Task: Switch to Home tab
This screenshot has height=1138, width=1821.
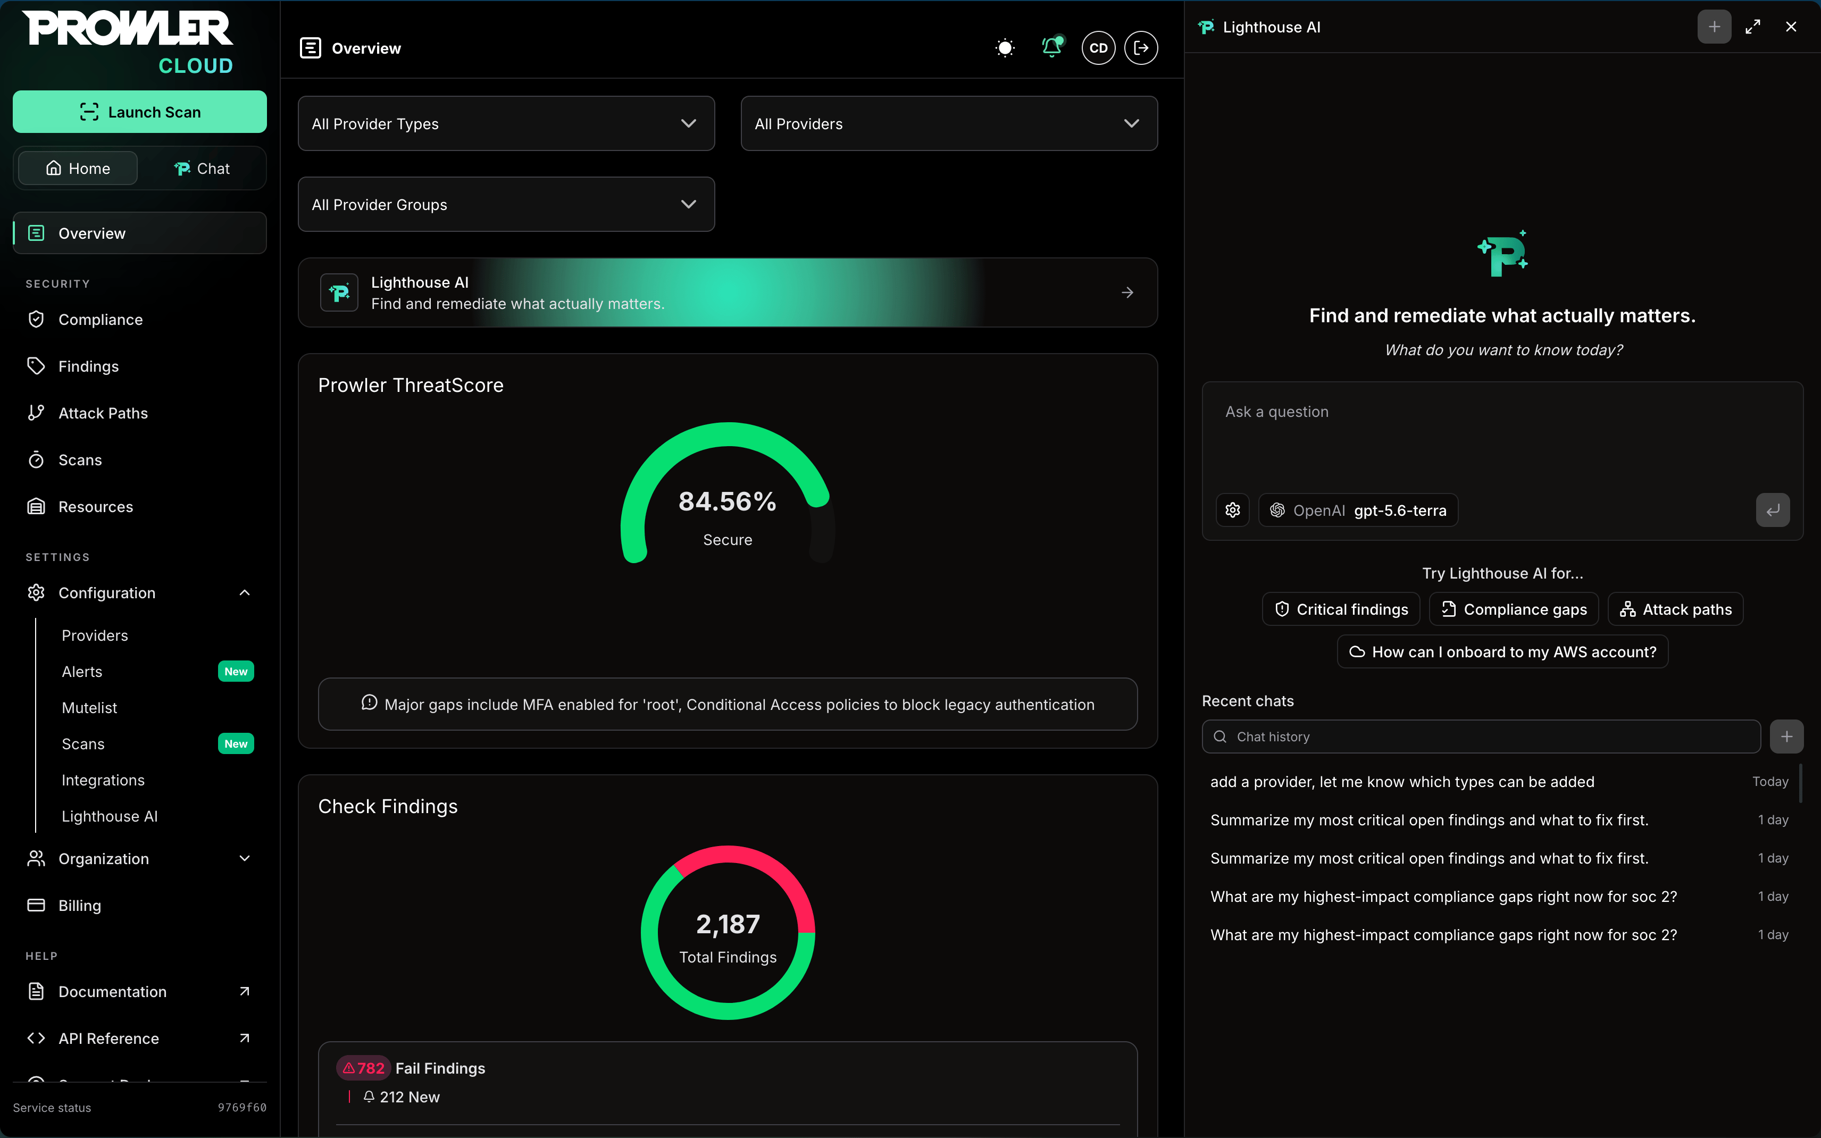Action: (78, 169)
